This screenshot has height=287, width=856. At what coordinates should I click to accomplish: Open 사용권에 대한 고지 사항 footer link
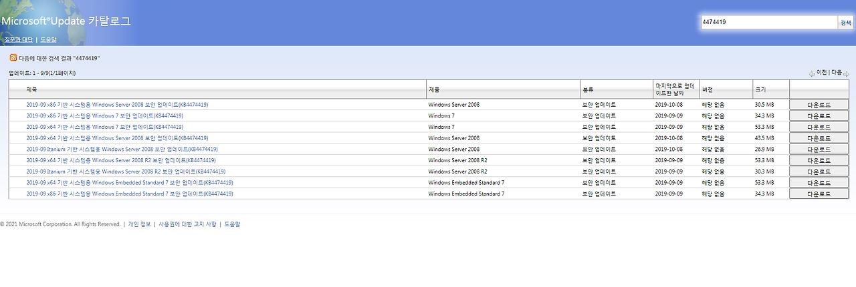tap(187, 224)
